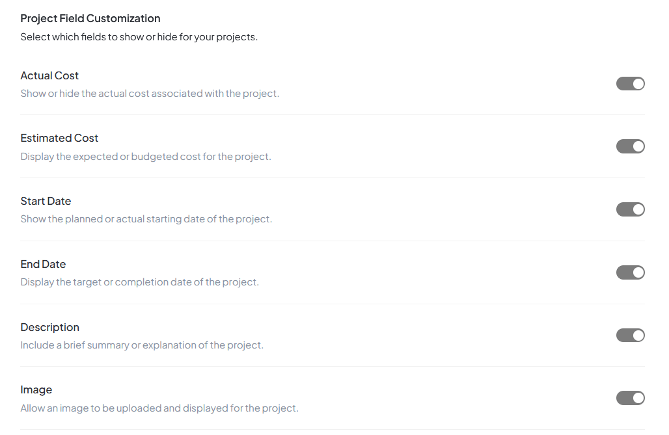Click the 'Select which fields to show' subtitle
This screenshot has width=669, height=435.
point(139,37)
